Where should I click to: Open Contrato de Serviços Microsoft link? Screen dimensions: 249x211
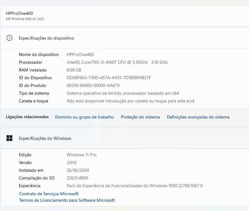point(49,194)
